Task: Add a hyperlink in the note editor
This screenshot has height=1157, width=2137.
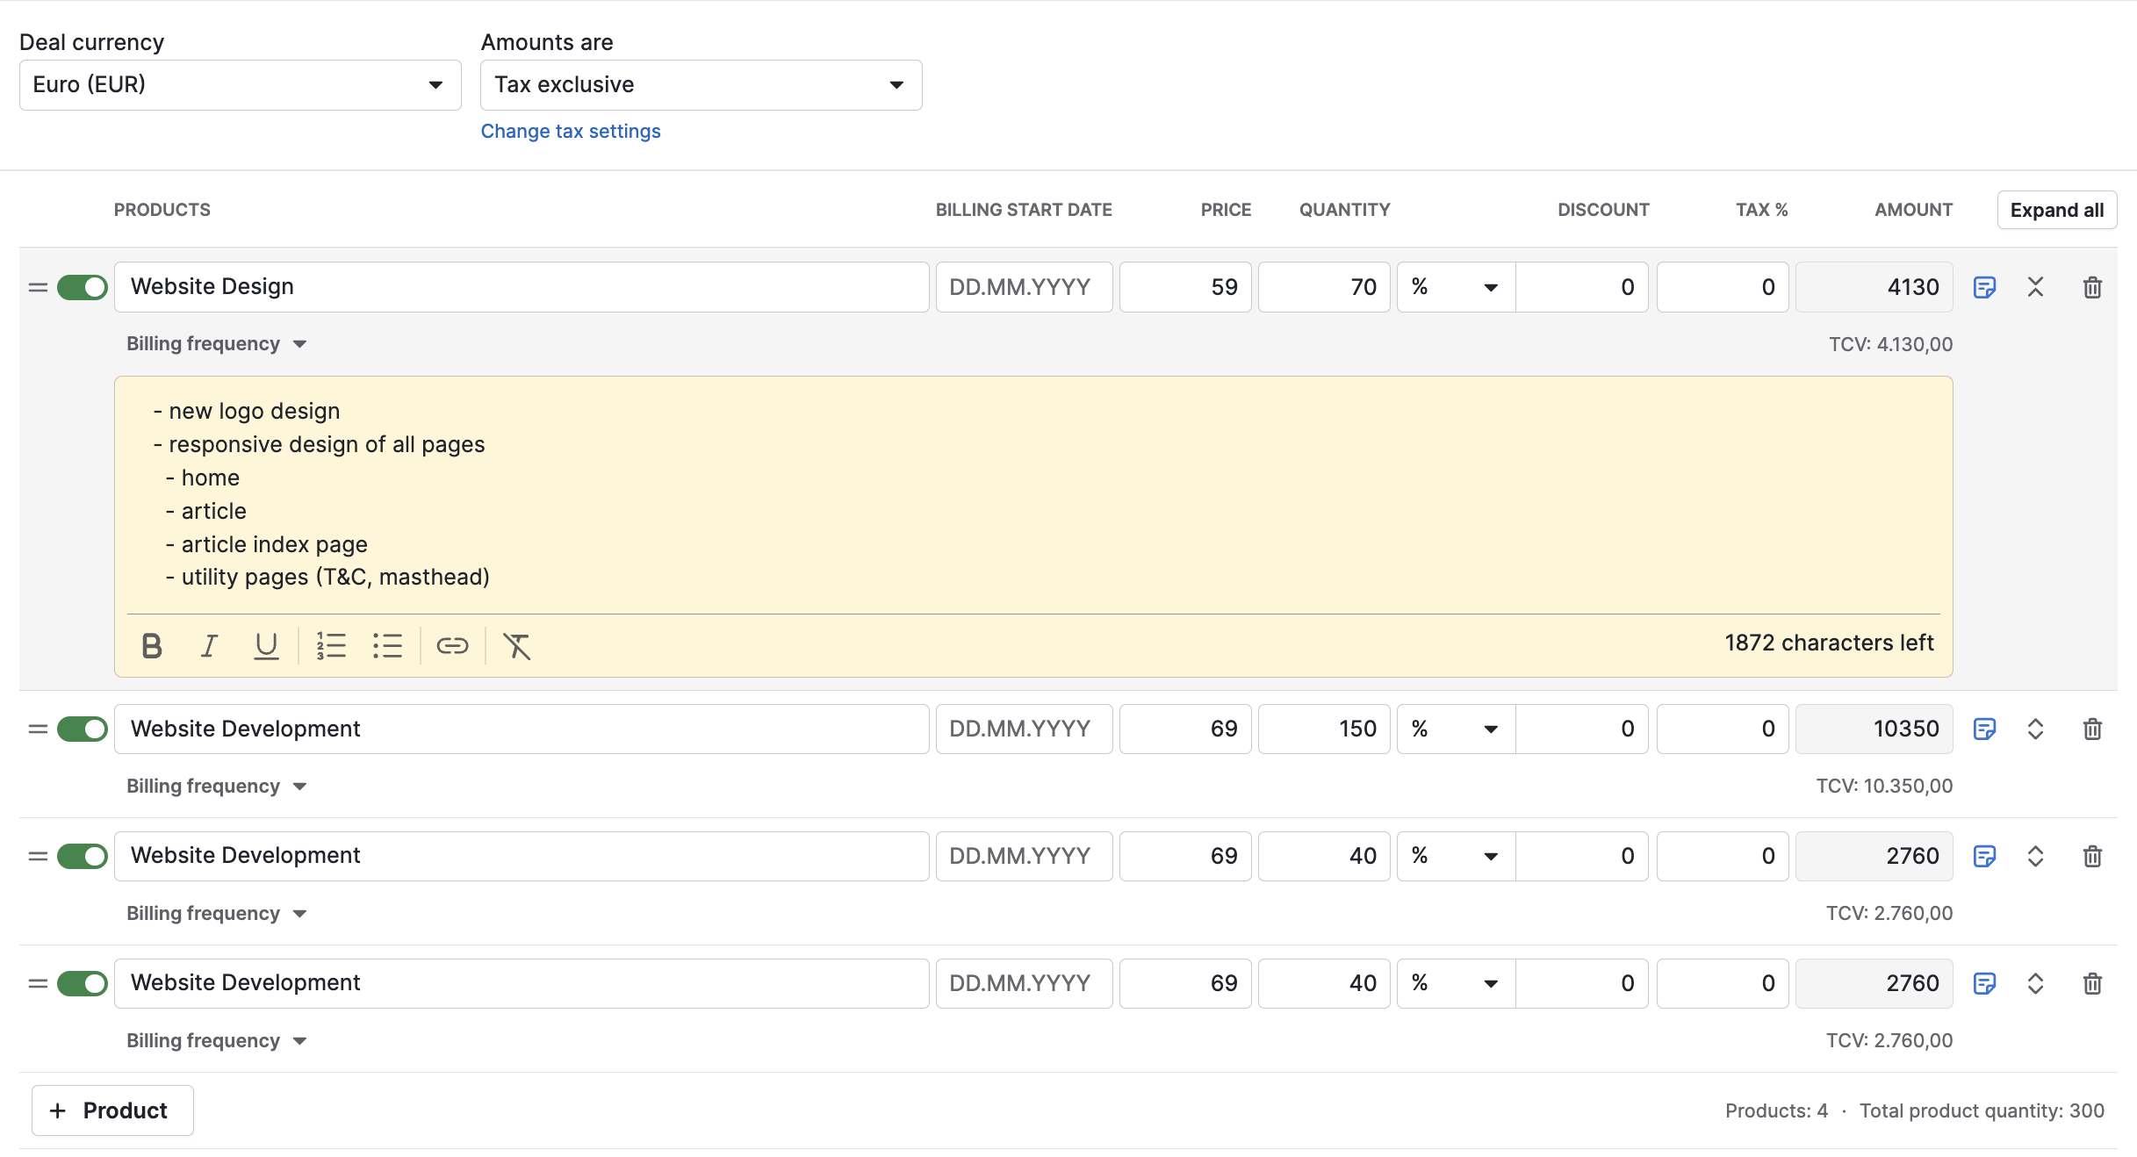Action: [452, 645]
